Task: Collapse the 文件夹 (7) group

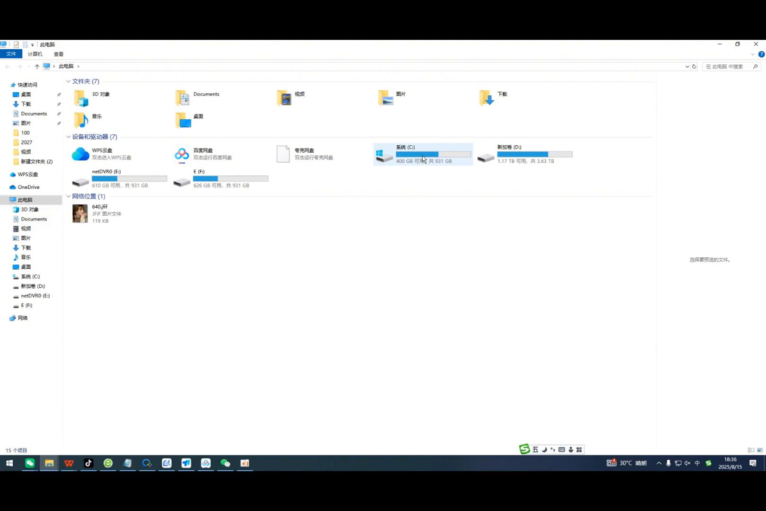Action: 69,81
